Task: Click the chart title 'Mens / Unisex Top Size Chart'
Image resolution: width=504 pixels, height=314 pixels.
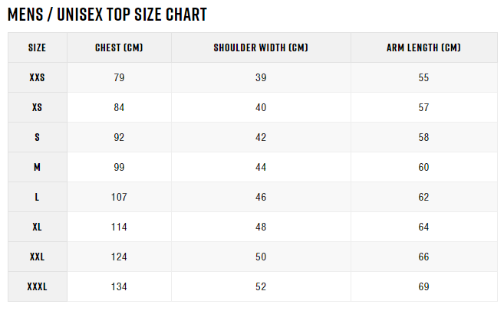Action: 107,14
